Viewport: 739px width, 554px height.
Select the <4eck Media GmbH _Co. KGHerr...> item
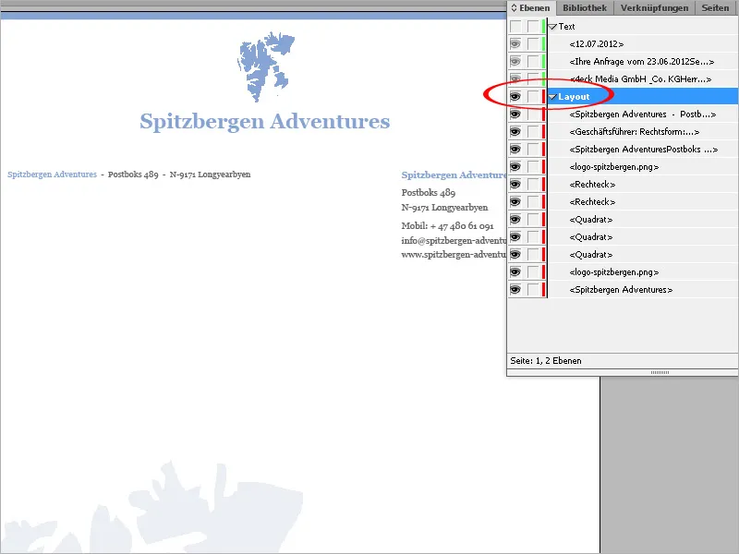click(x=643, y=78)
